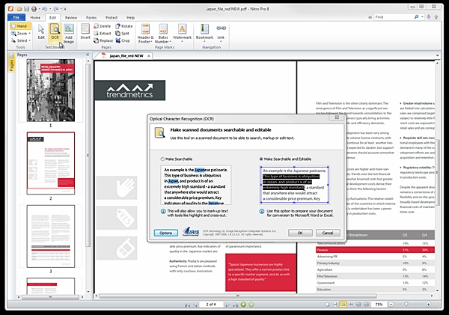Screen dimensions: 449x315
Task: Go to previous page button
Action: (x=195, y=305)
